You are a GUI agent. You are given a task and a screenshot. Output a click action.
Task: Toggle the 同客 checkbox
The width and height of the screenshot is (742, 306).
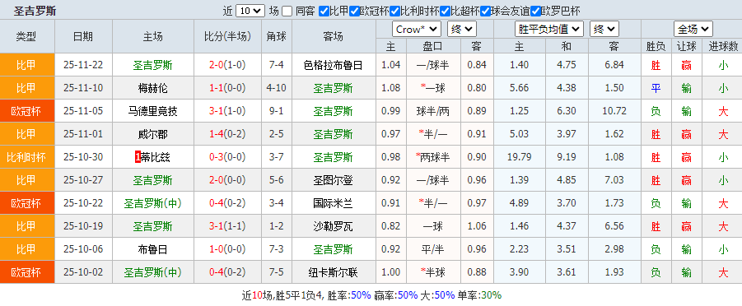tap(287, 11)
